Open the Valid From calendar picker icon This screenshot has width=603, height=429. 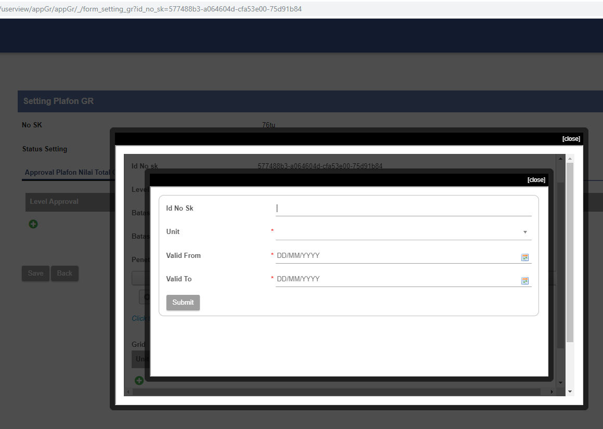[x=524, y=257]
